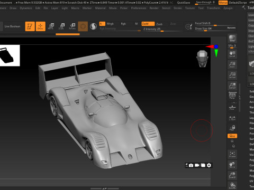Click the Actual size icon
Viewport: 254px width, 190px height.
[x=232, y=75]
